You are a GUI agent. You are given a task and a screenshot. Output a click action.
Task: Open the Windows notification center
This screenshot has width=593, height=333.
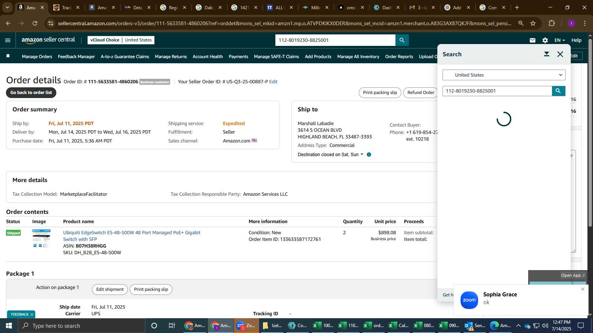point(581,326)
